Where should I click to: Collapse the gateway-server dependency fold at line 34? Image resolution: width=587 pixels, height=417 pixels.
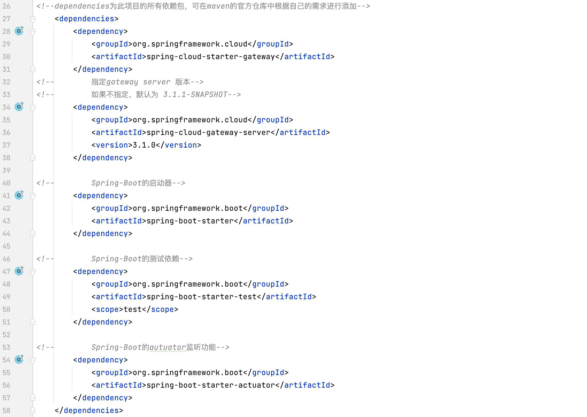pos(33,107)
